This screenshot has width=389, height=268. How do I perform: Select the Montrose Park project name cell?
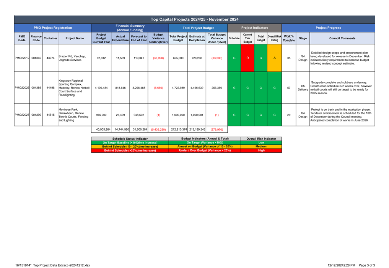(x=74, y=115)
